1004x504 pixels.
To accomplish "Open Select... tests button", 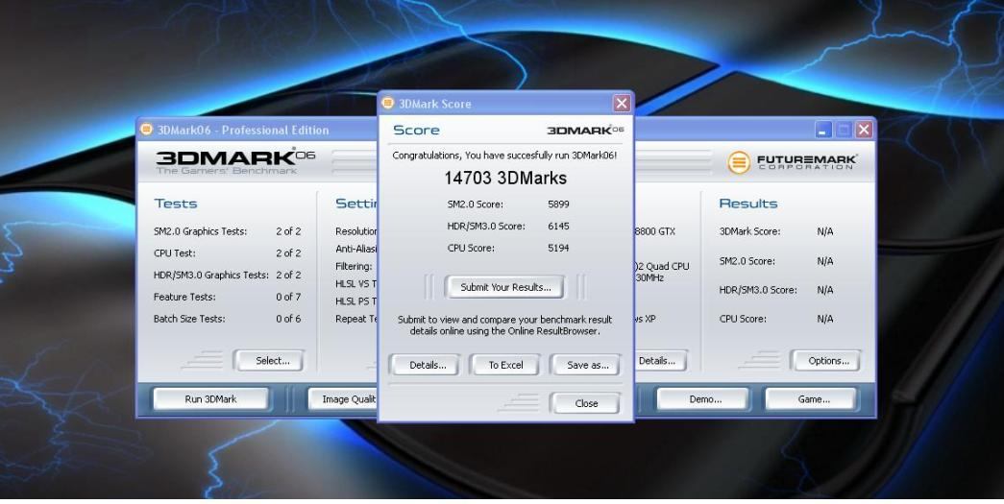I will pyautogui.click(x=272, y=361).
